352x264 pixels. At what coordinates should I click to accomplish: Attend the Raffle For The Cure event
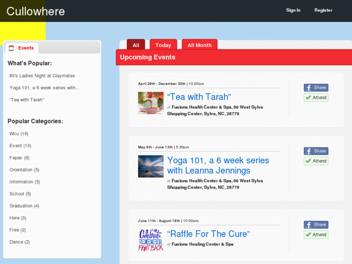(x=316, y=234)
